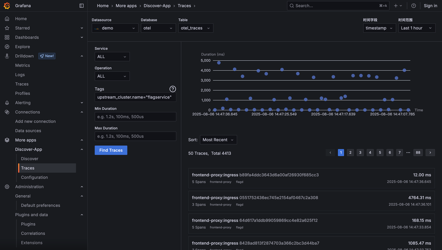Open the Table otel_traces dropdown
The width and height of the screenshot is (442, 250).
click(x=196, y=28)
